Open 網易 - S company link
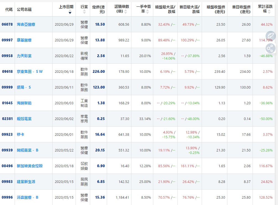 coord(24,87)
